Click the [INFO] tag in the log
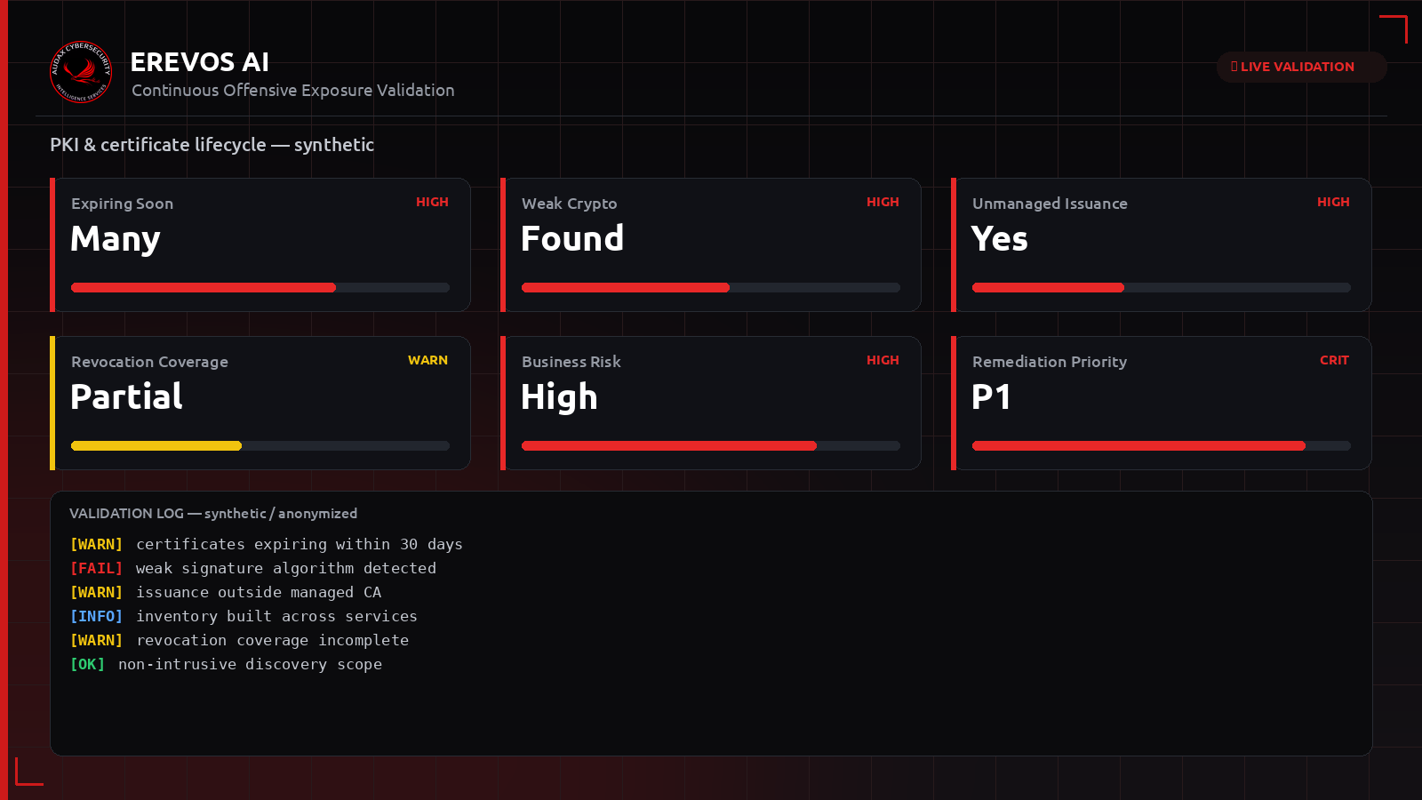This screenshot has height=800, width=1422. pos(96,616)
